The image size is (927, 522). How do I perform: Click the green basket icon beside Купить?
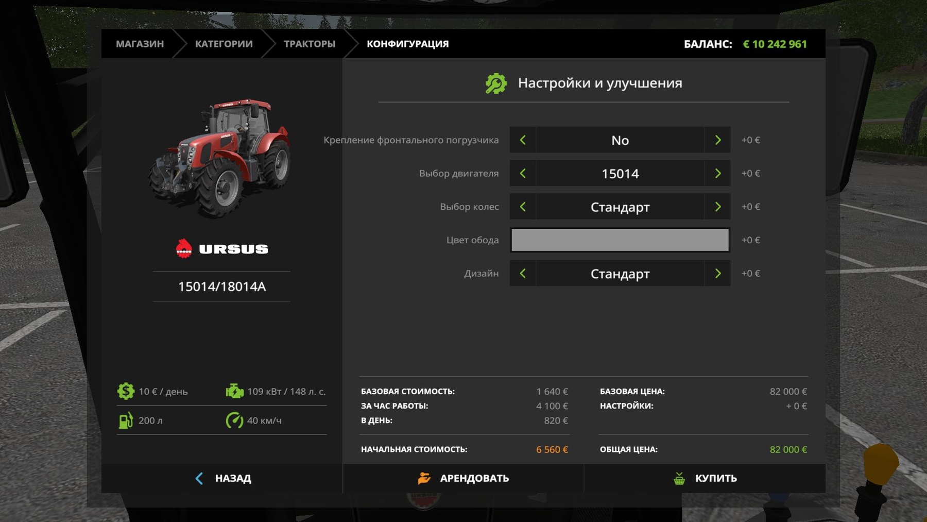679,479
